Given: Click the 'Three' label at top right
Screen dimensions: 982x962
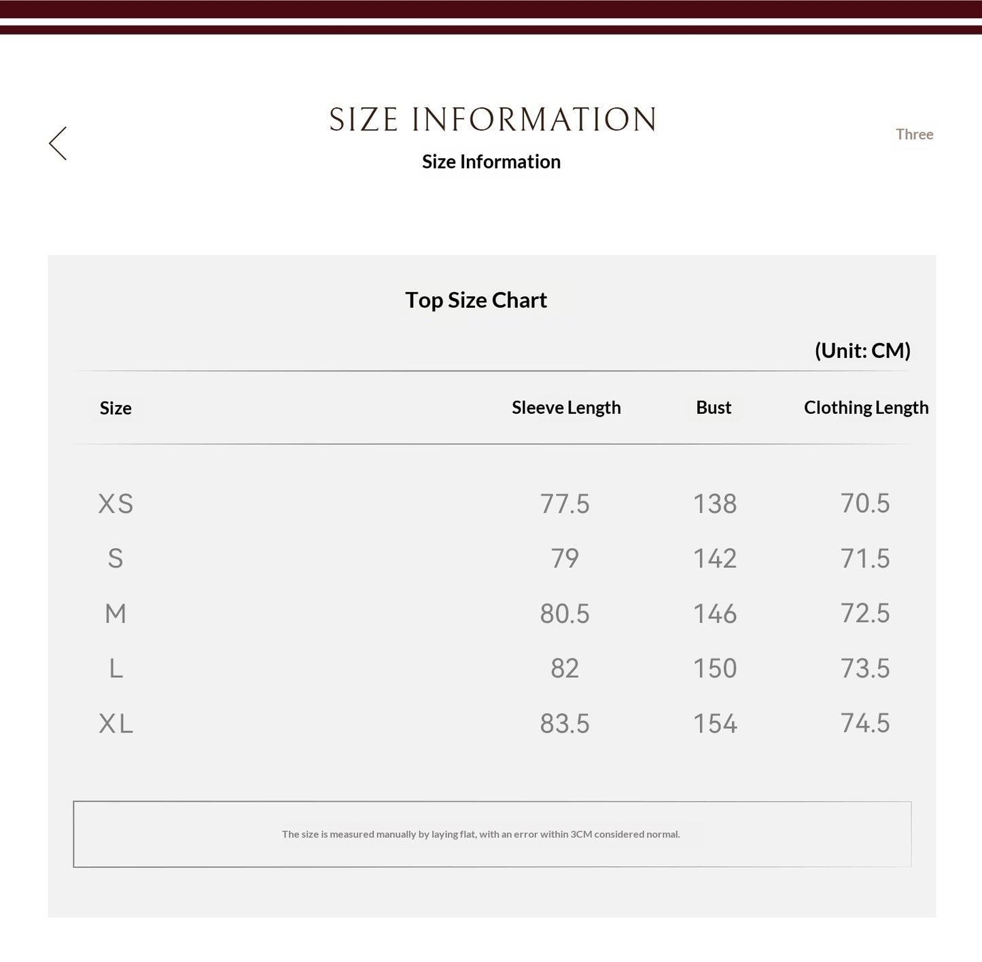Looking at the screenshot, I should point(914,135).
